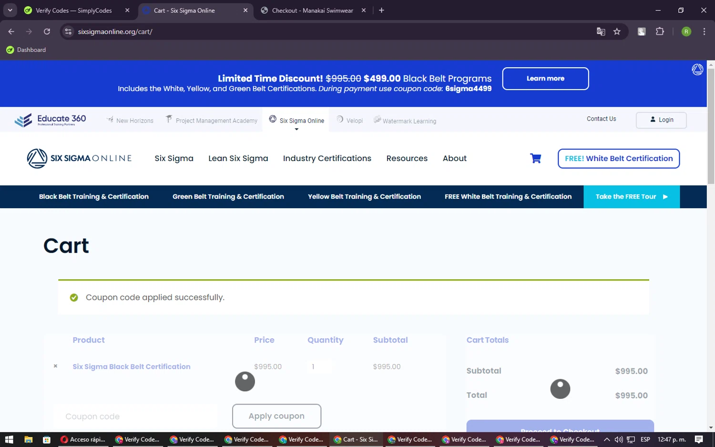Bookmark this page with the star icon

tap(617, 31)
